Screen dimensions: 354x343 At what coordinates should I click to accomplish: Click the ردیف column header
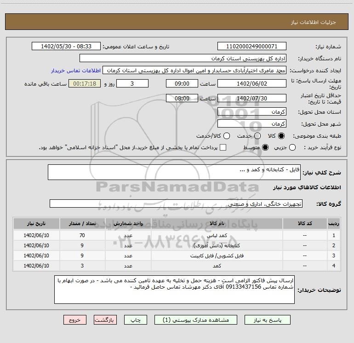334,223
